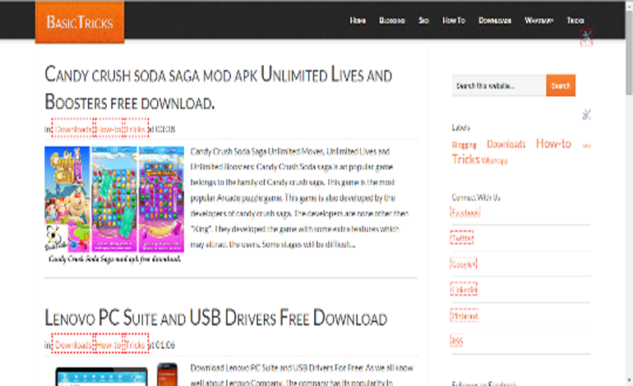Open the Whatsapp navigation menu item

pos(538,21)
